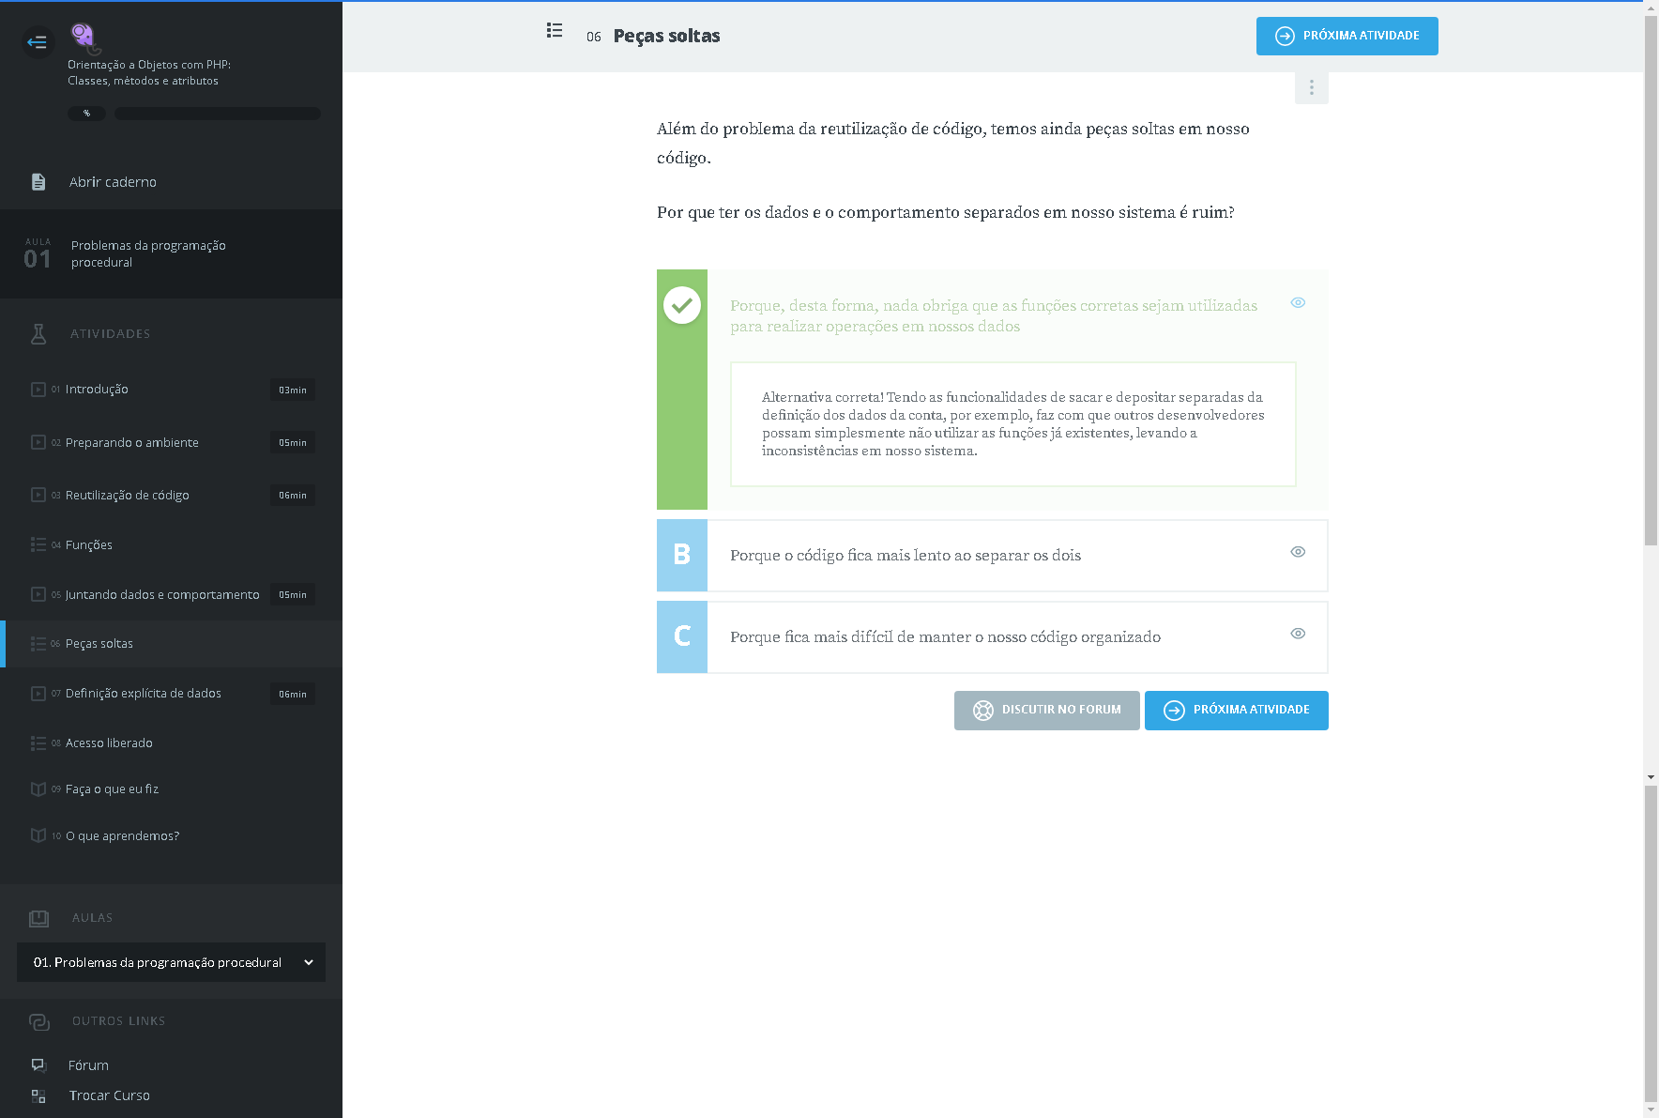Click the Abrir caderno notebook icon

pos(38,182)
